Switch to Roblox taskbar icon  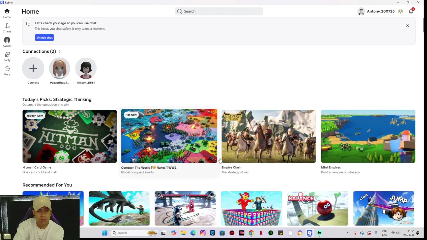click(310, 233)
